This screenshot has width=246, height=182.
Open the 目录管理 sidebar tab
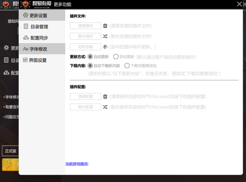39,27
